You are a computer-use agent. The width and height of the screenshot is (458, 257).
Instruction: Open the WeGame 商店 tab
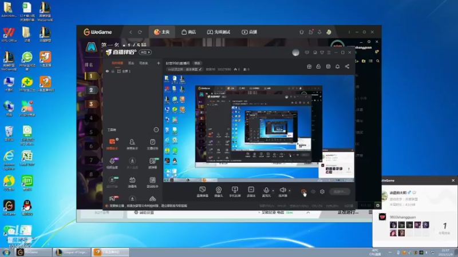pos(189,32)
